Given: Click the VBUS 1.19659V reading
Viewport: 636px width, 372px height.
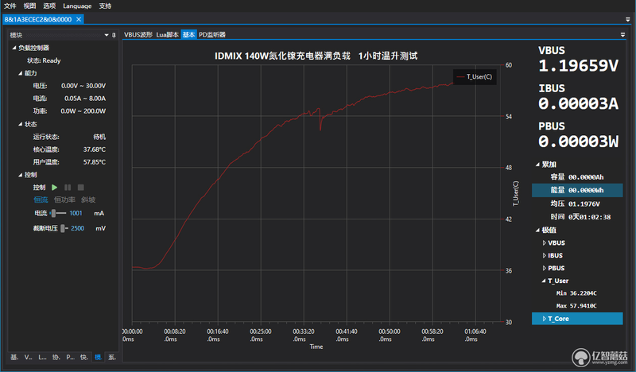Looking at the screenshot, I should point(579,66).
